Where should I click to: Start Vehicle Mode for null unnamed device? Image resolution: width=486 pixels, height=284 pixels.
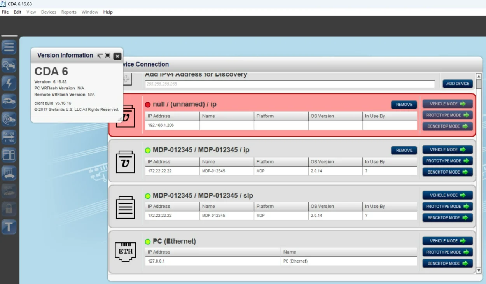click(x=448, y=104)
